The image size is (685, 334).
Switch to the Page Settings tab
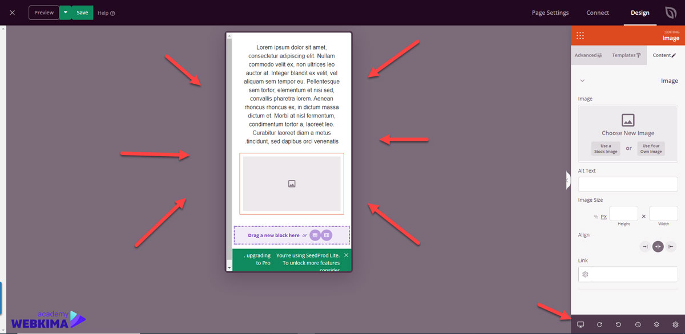tap(550, 13)
